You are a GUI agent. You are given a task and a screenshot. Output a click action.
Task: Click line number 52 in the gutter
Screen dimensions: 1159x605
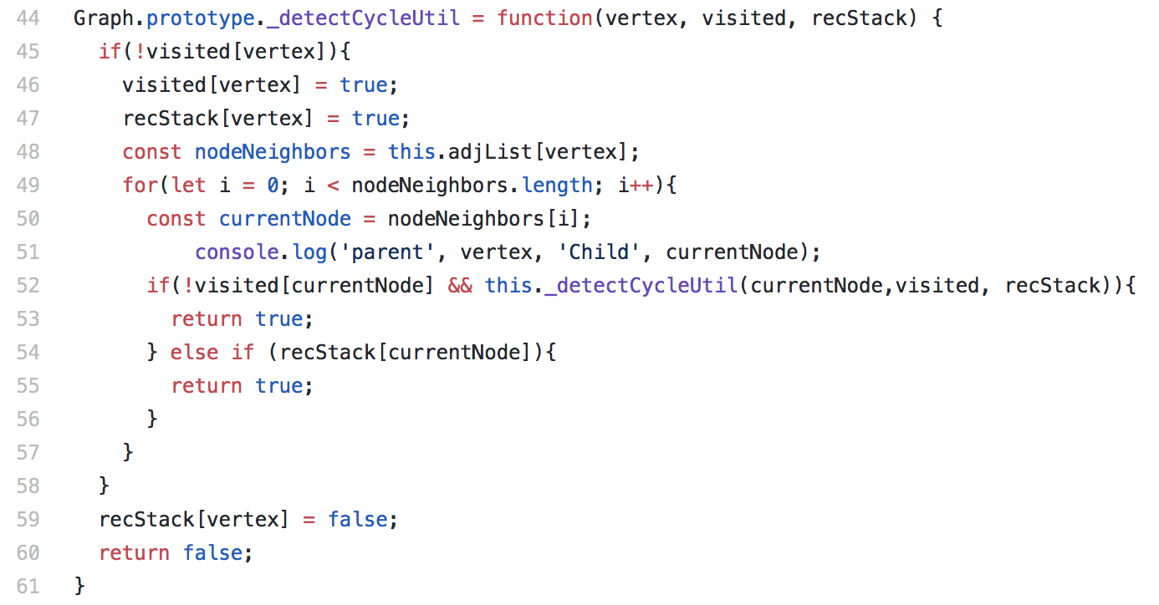(28, 285)
